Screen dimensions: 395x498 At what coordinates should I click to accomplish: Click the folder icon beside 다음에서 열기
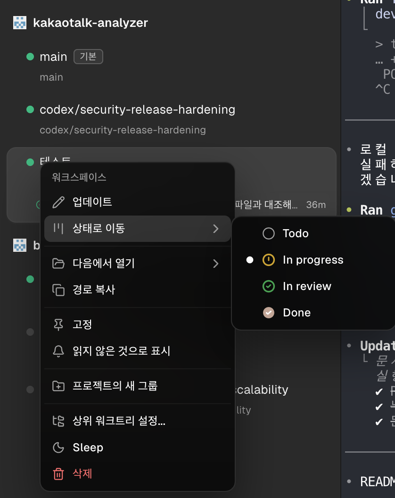point(58,263)
